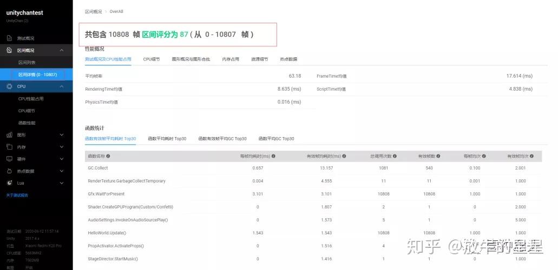
Task: Click Shader.CreateGPUProgram(Custom/Confetti) function name
Action: [x=130, y=207]
